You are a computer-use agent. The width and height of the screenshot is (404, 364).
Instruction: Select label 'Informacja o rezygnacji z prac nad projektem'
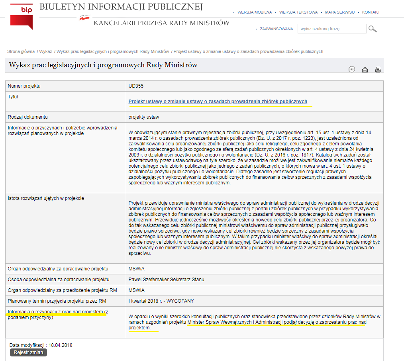tap(58, 315)
